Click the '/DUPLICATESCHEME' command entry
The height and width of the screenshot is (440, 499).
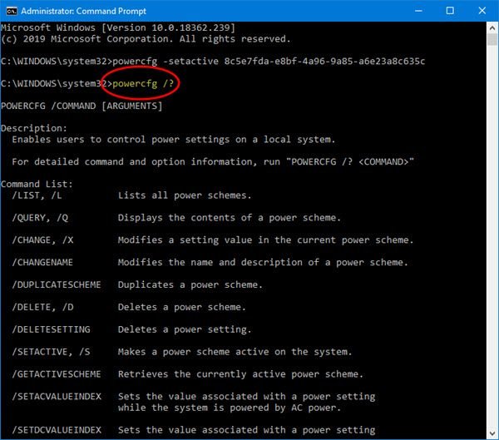pyautogui.click(x=57, y=284)
